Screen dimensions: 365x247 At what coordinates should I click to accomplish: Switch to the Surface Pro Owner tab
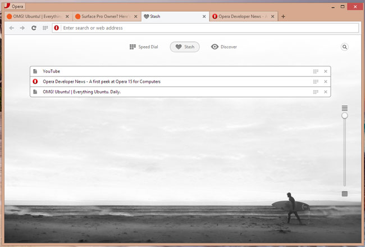tap(107, 16)
